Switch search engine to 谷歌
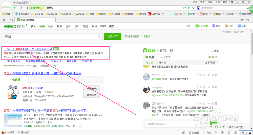Screen dimensions: 253x135 pos(242,26)
